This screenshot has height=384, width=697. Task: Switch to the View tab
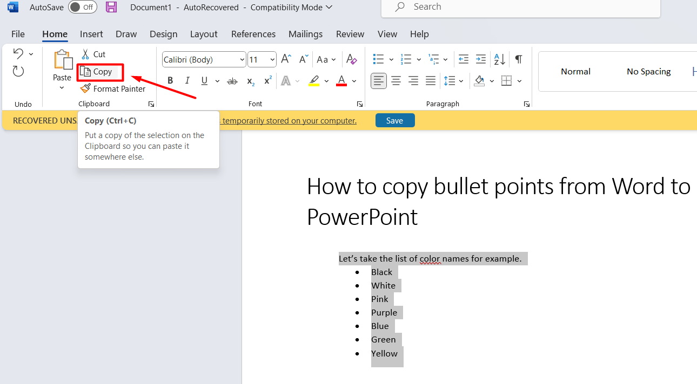[387, 34]
